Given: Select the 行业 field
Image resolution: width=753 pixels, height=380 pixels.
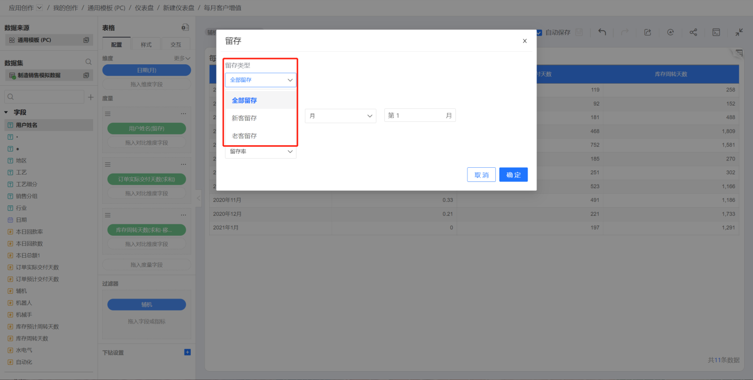Looking at the screenshot, I should (x=49, y=208).
